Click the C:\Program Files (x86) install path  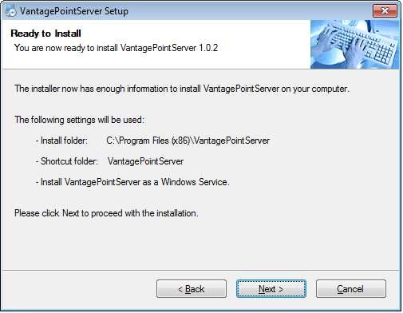tap(188, 141)
